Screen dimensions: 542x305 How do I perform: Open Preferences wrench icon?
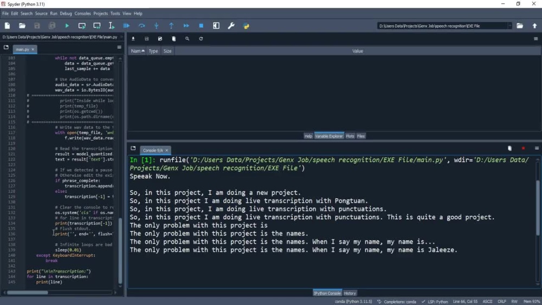231,26
